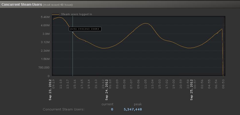The height and width of the screenshot is (115, 240).
Task: Click the 'current' column header
Action: point(108,104)
